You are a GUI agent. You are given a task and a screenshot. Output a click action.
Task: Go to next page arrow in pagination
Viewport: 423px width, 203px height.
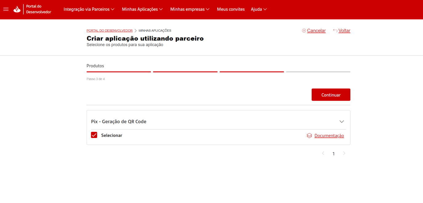pyautogui.click(x=344, y=153)
